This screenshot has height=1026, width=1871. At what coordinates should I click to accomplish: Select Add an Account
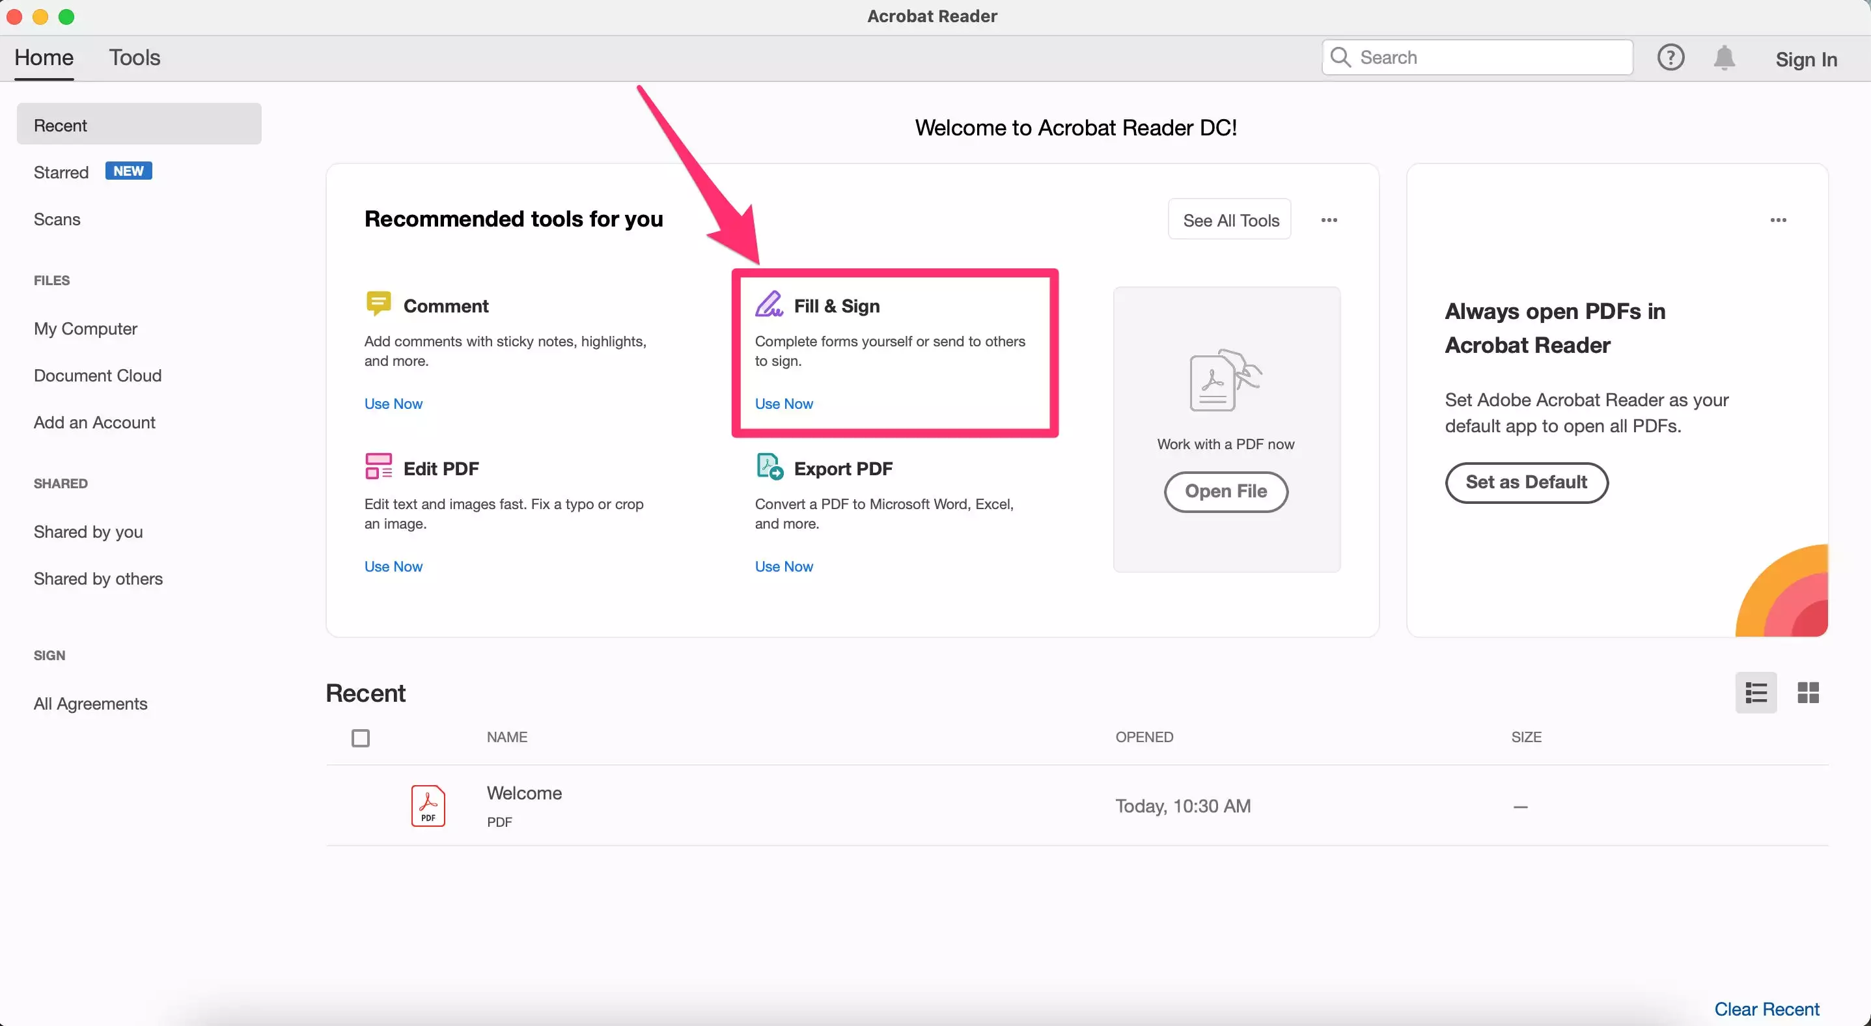(x=94, y=423)
